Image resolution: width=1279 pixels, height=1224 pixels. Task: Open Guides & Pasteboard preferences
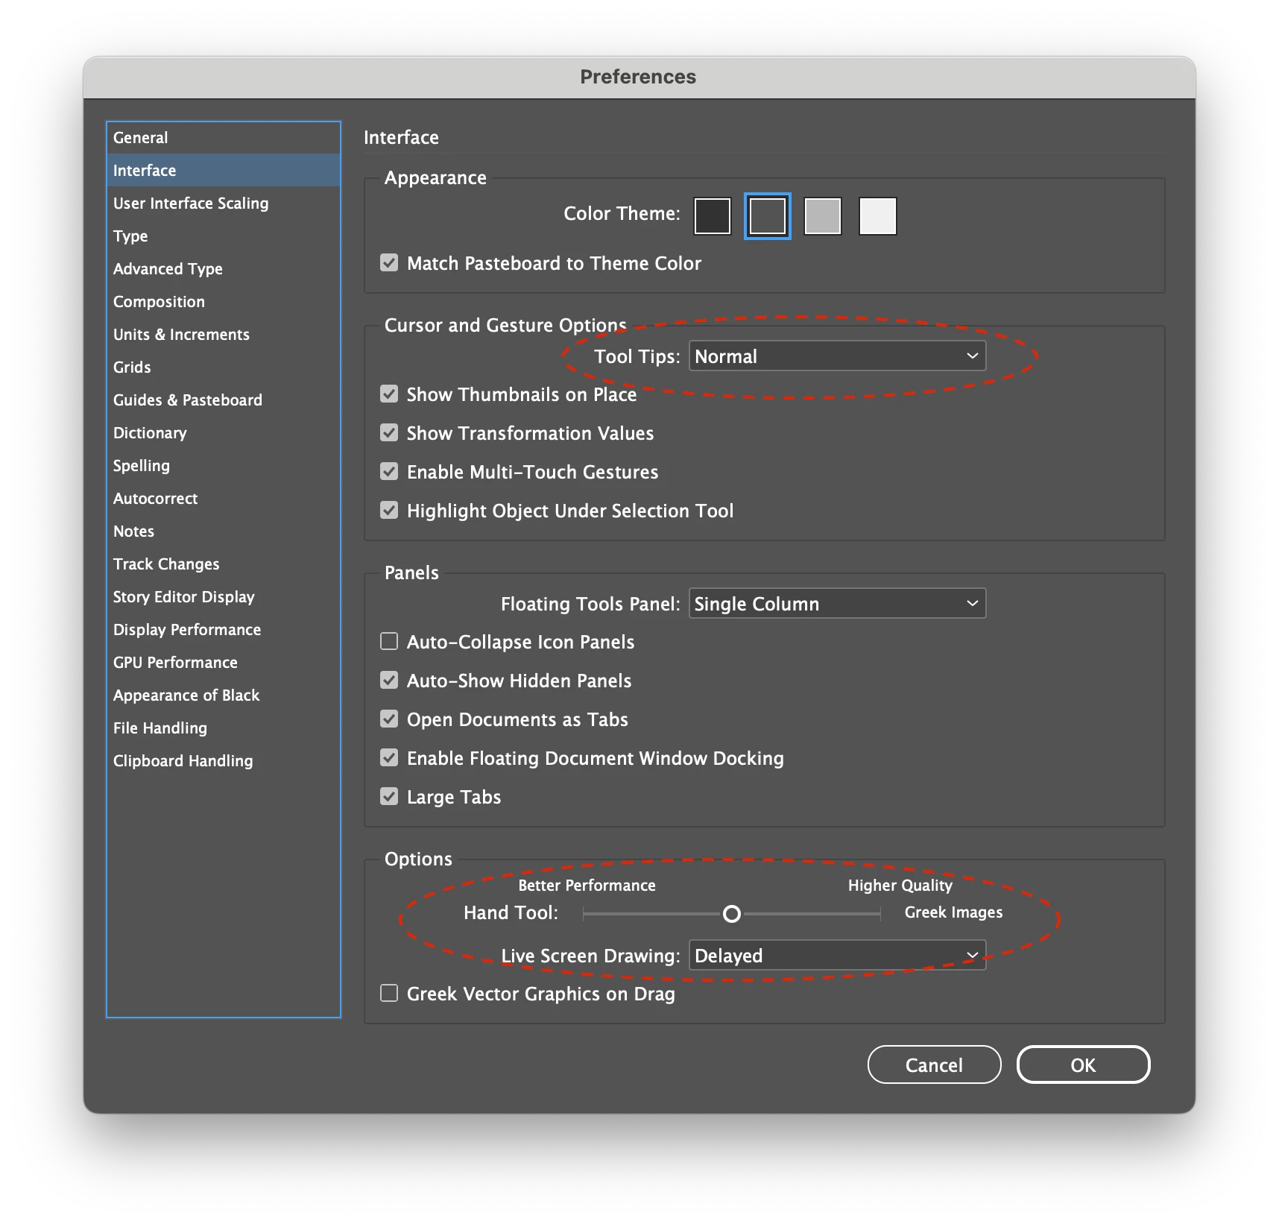[x=224, y=400]
